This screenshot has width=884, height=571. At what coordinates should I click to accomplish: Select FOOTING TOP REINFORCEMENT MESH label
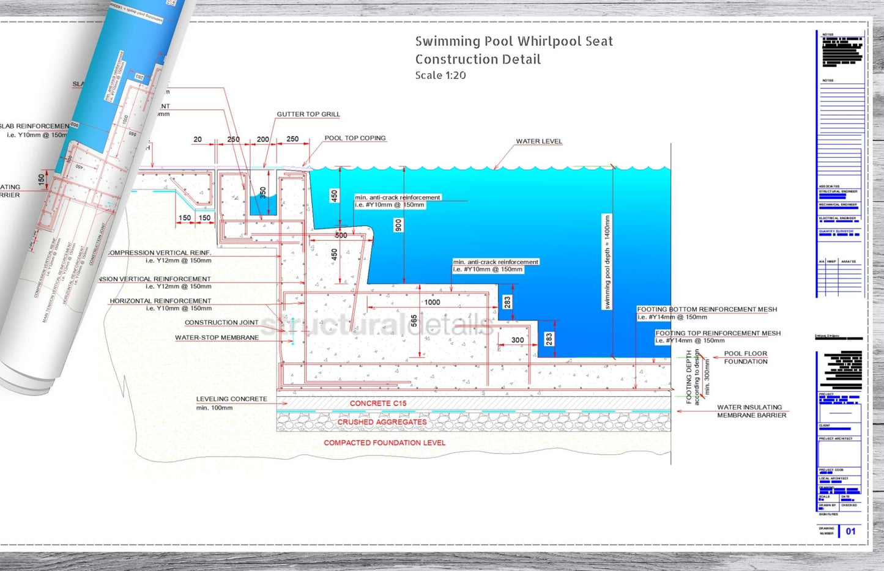(x=718, y=333)
